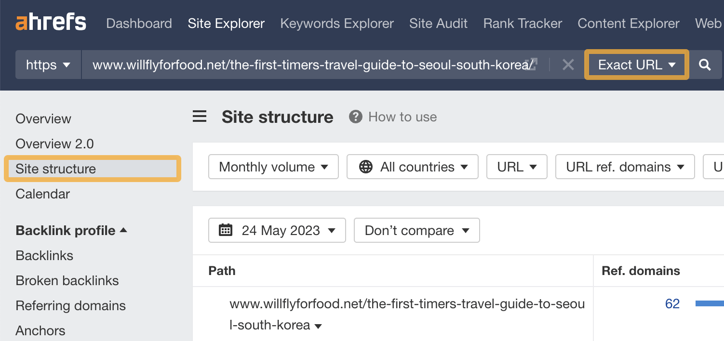Screen dimensions: 724x341
Task: Open the Exact URL mode dropdown
Action: pos(636,65)
